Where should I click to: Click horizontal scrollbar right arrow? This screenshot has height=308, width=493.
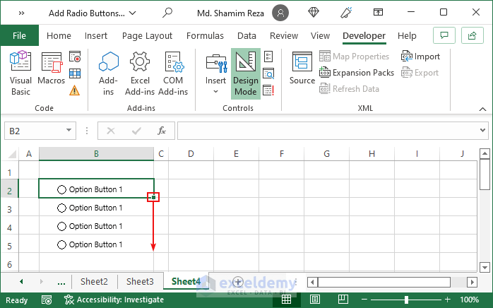point(472,282)
